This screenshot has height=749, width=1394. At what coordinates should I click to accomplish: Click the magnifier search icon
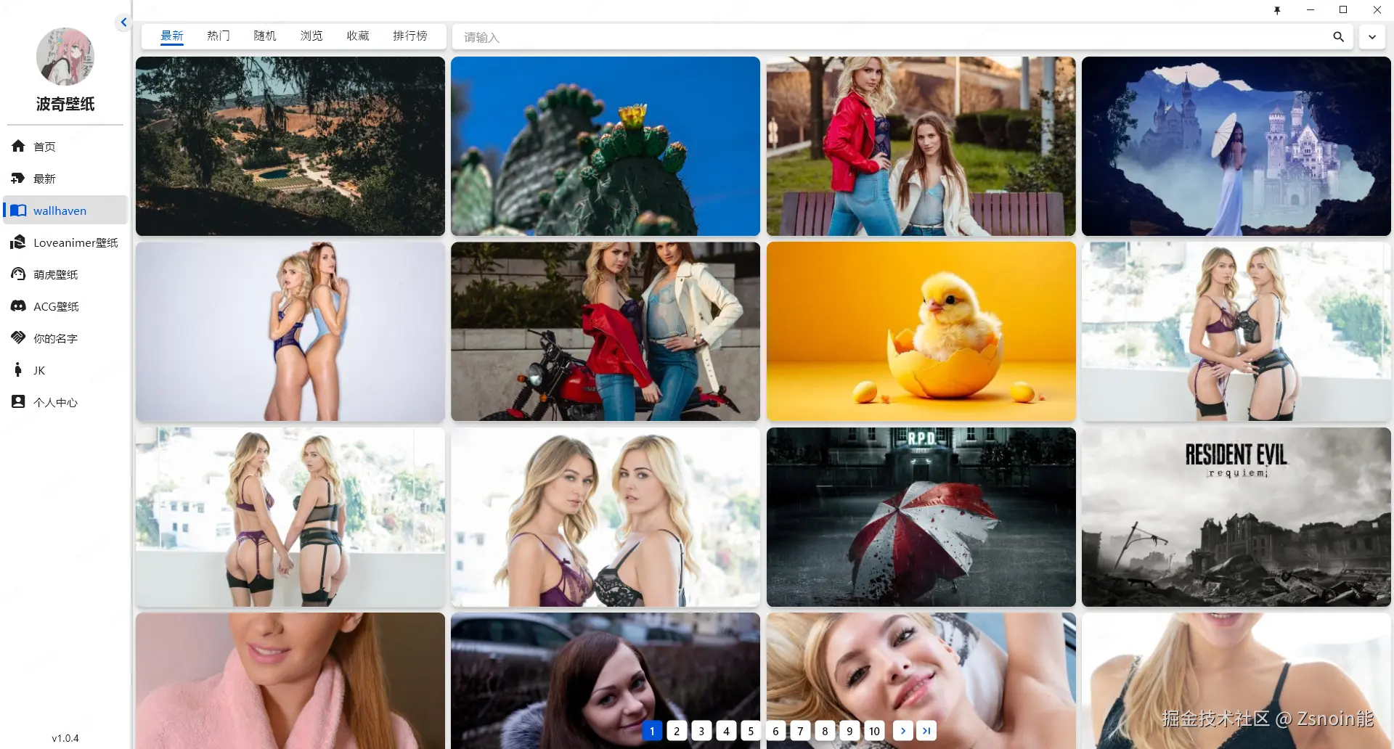1338,36
